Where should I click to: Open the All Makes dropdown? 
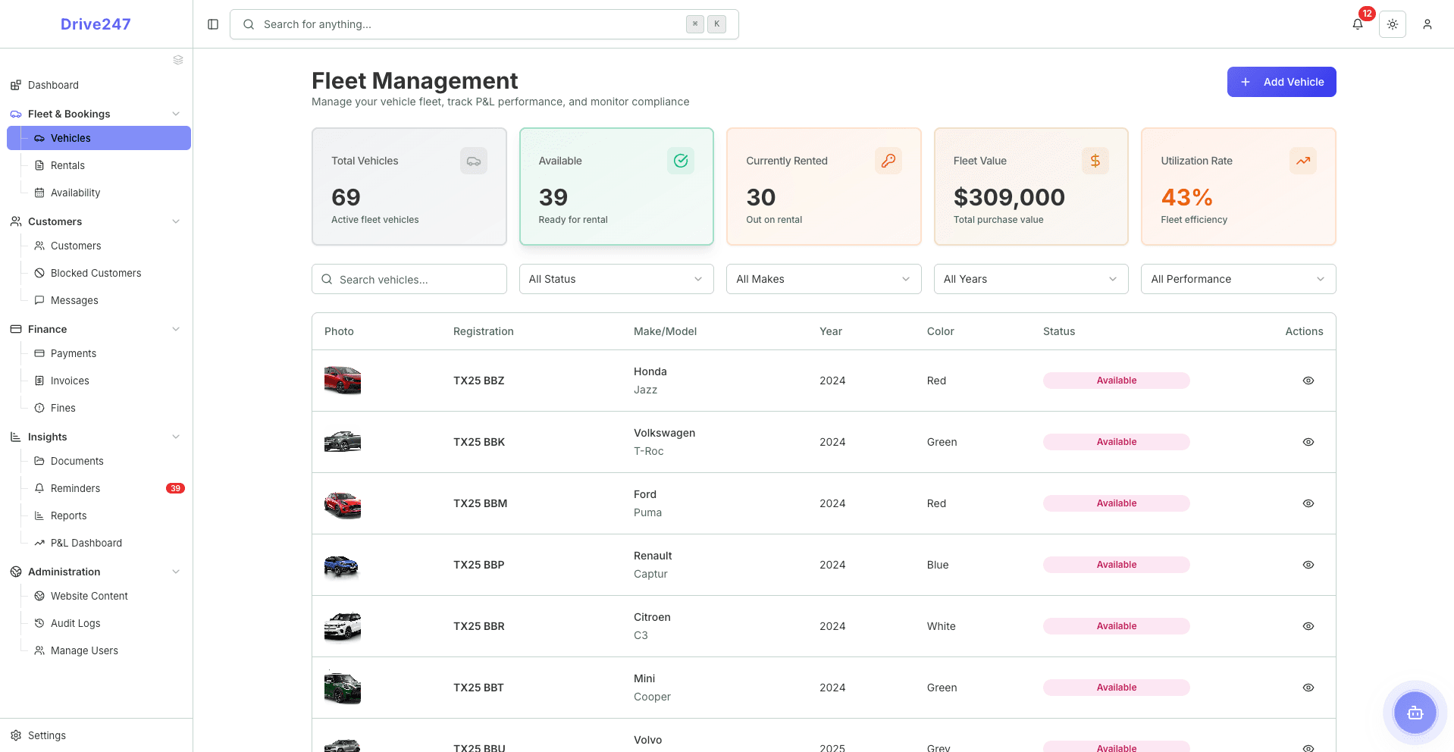823,279
